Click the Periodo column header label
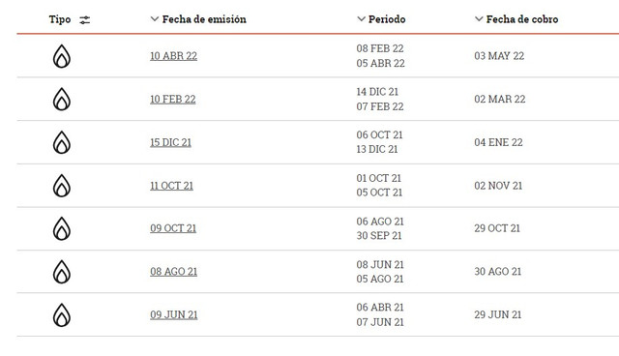The height and width of the screenshot is (356, 619). click(x=387, y=19)
